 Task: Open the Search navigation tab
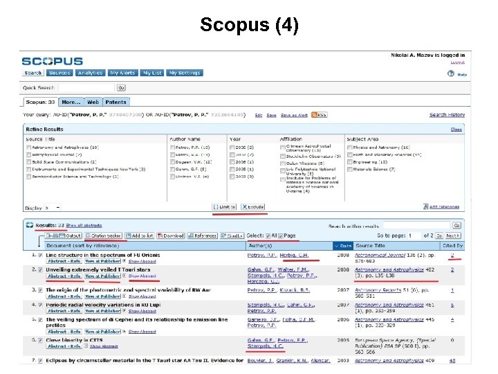pyautogui.click(x=33, y=73)
